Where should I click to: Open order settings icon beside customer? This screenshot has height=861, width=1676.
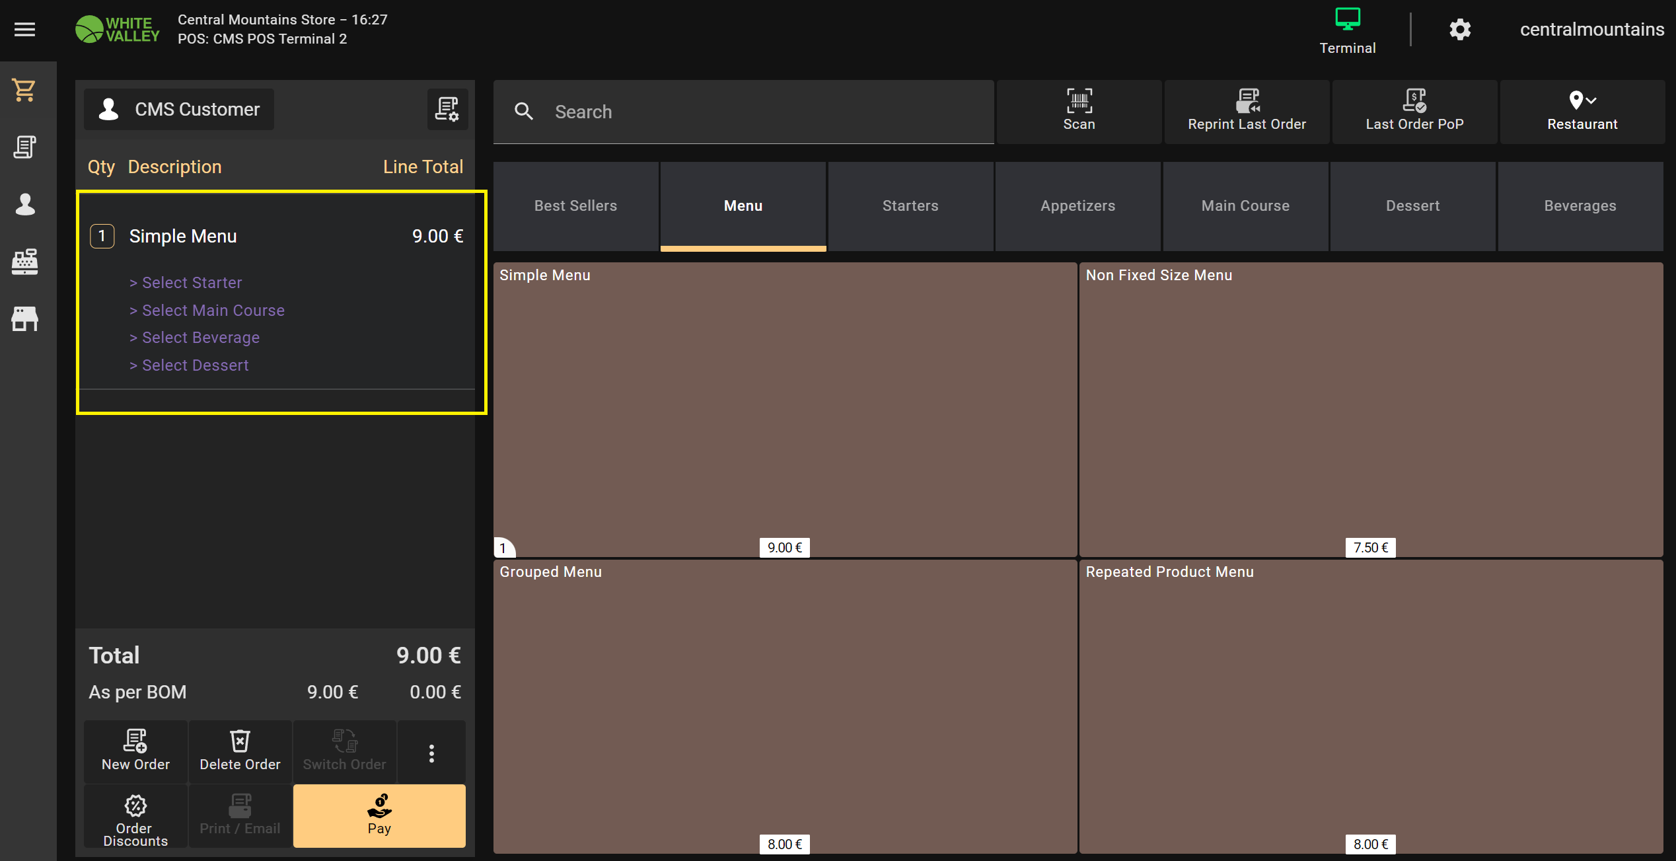[x=447, y=109]
